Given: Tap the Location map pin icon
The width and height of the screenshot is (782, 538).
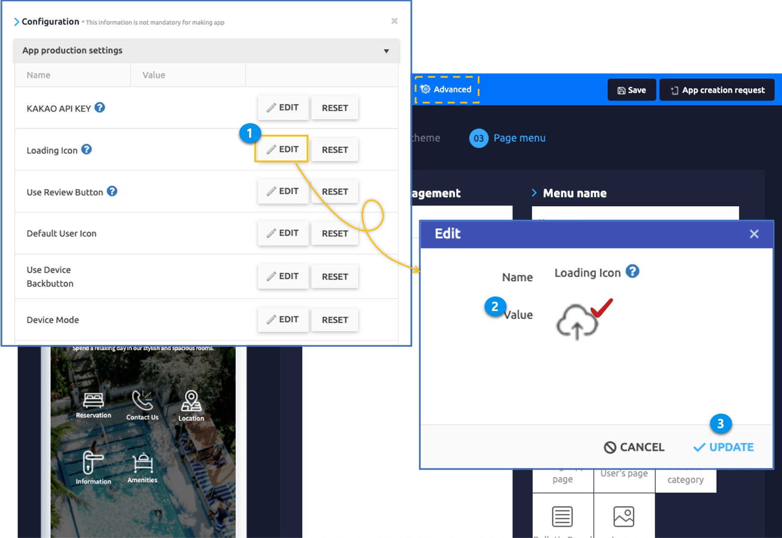Looking at the screenshot, I should tap(191, 401).
